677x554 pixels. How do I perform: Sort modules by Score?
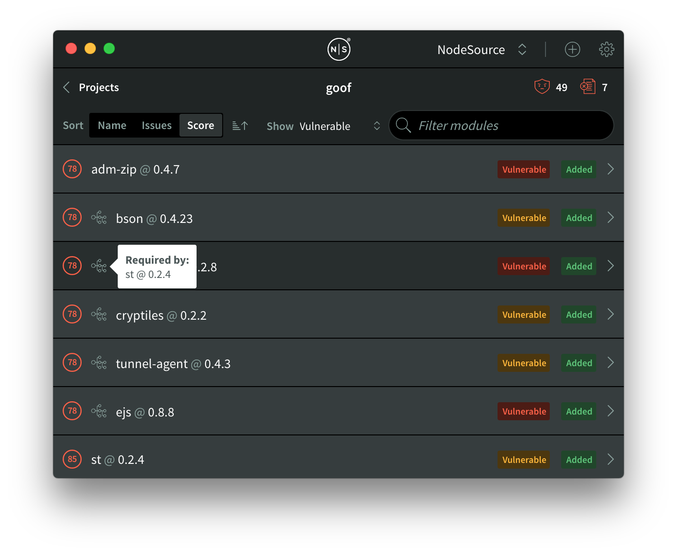click(x=200, y=125)
